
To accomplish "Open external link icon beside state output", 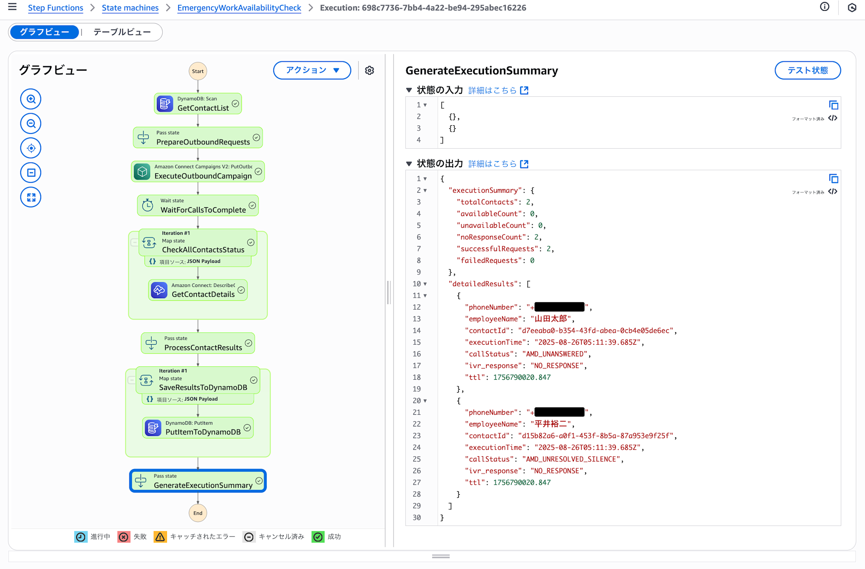I will 524,164.
